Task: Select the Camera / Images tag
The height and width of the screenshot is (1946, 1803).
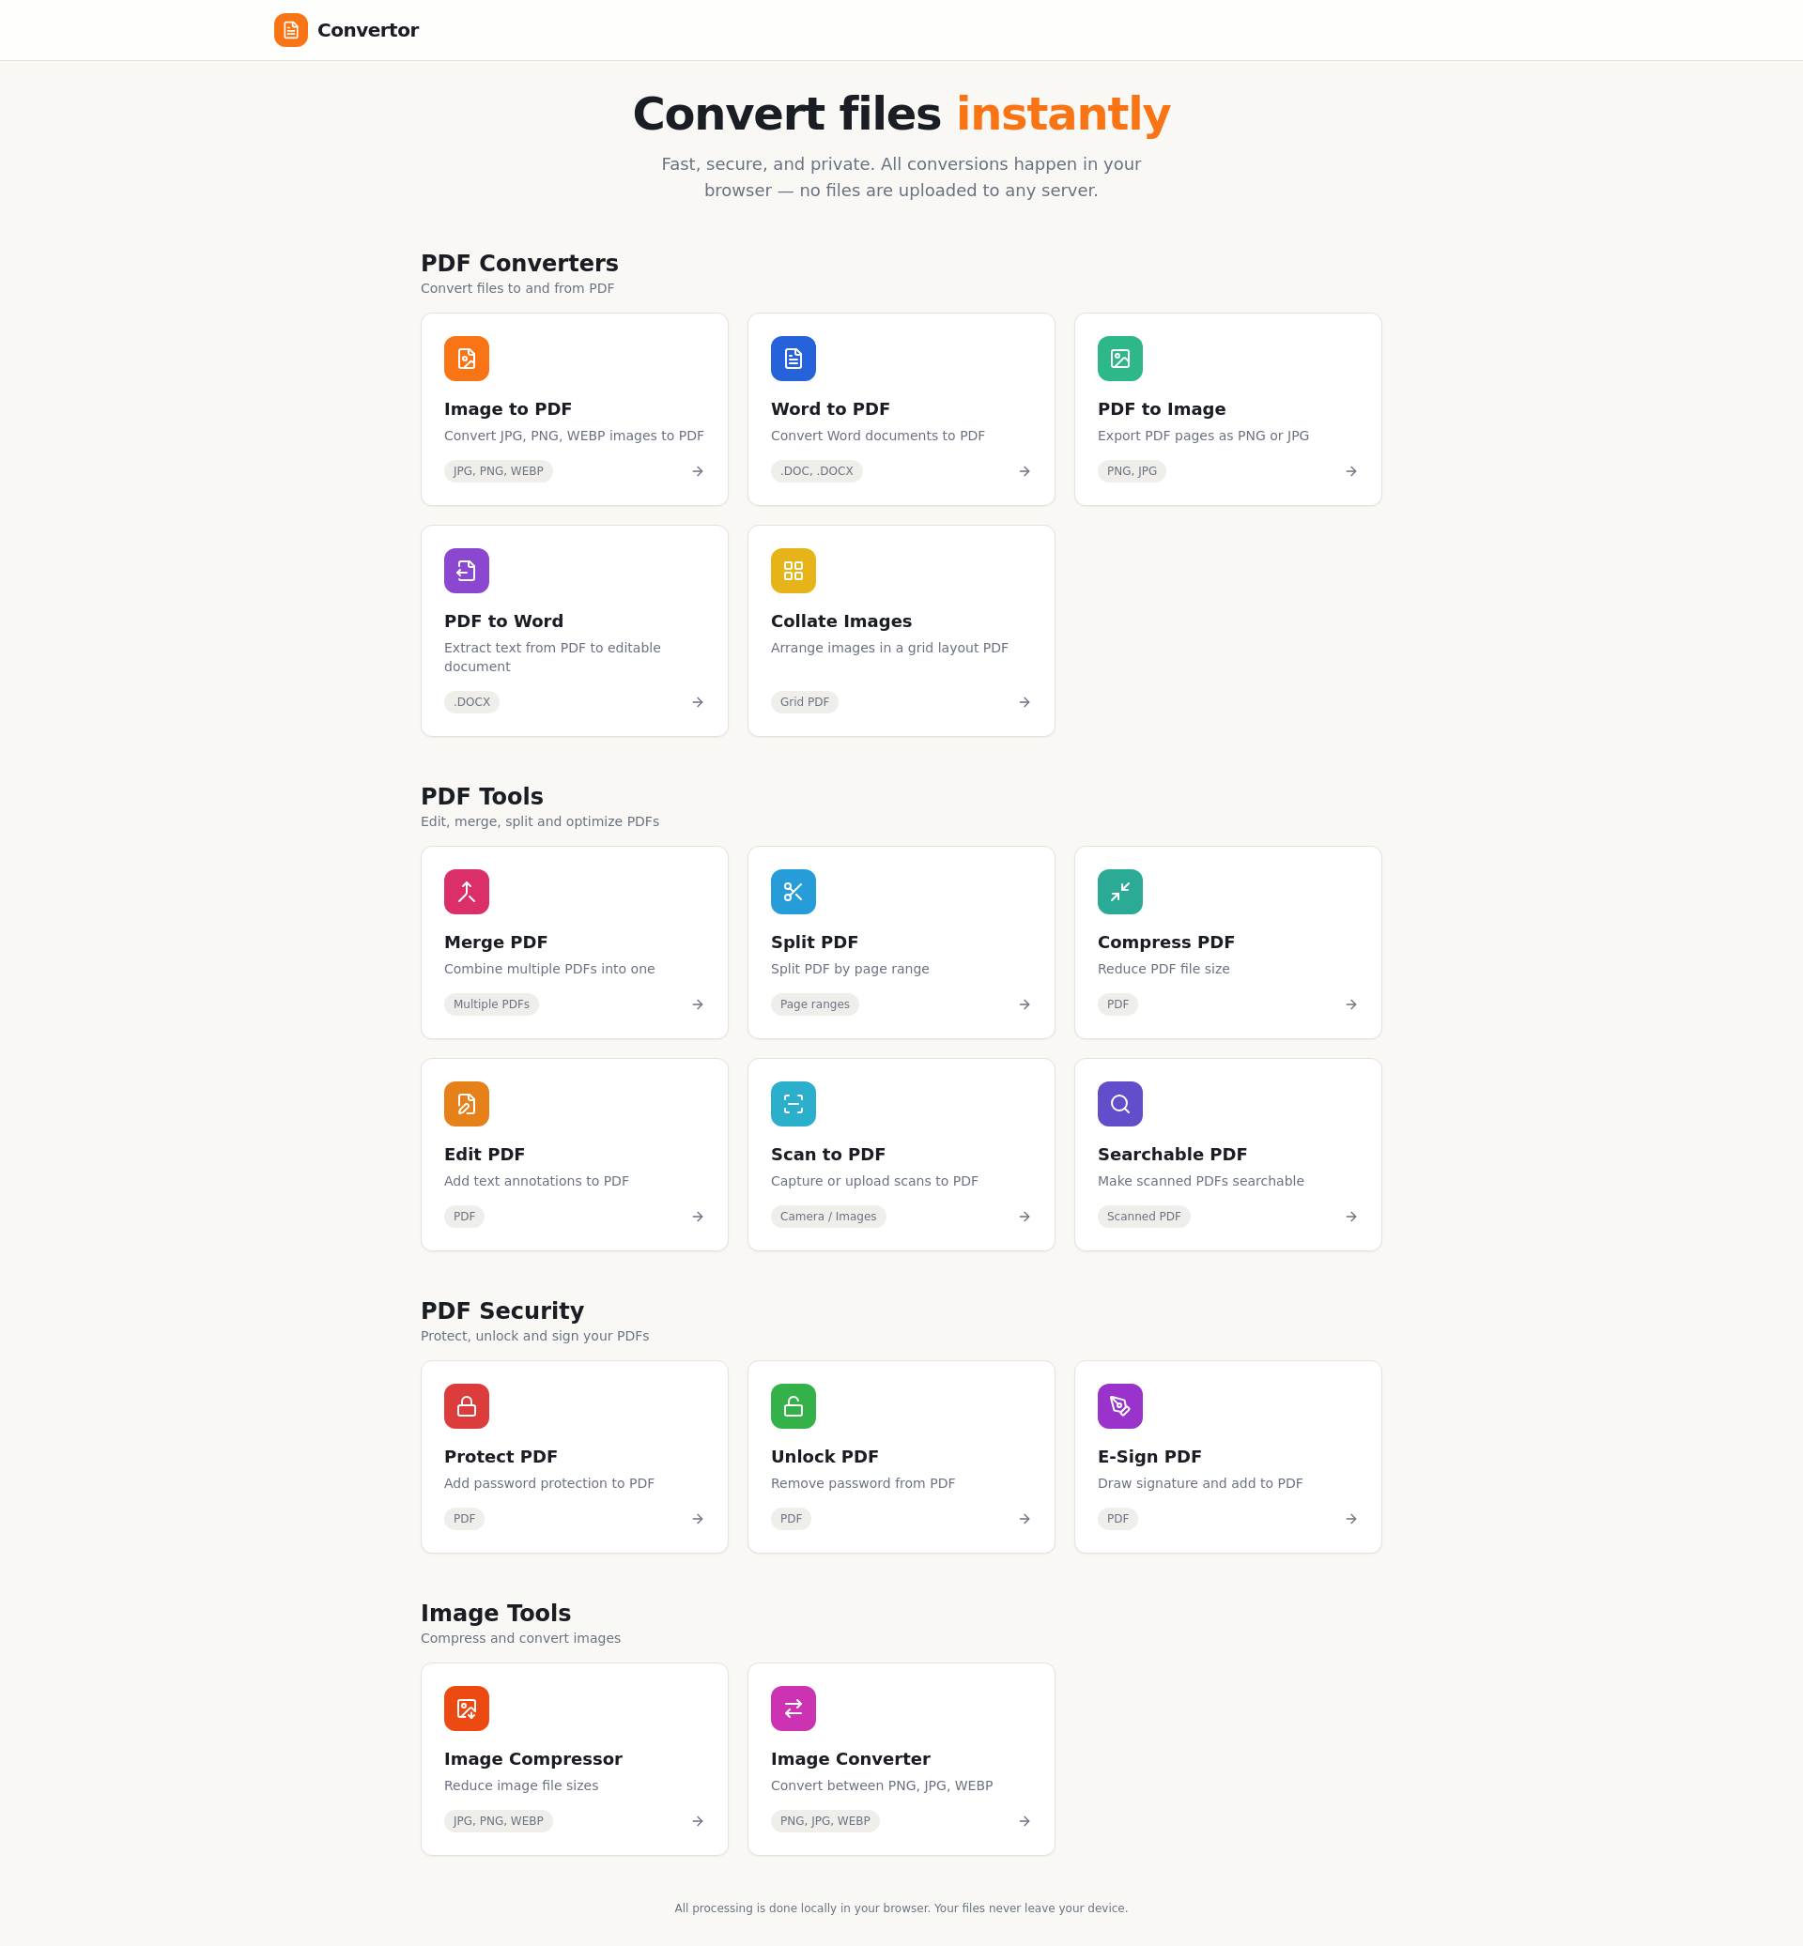Action: point(828,1217)
